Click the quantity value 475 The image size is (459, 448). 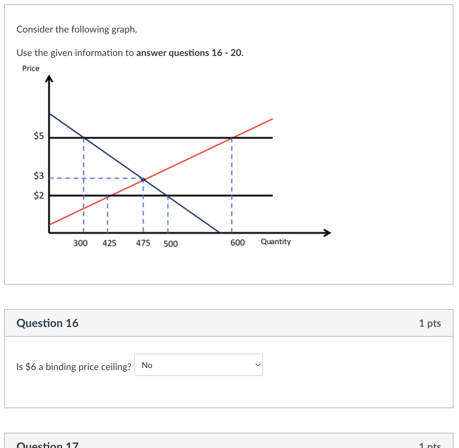click(143, 243)
